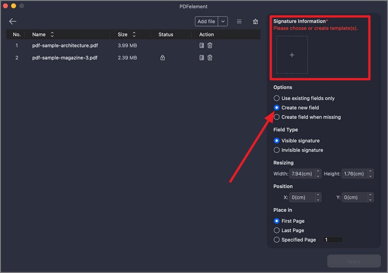388x273 pixels.
Task: Sort the file list by Size
Action: [134, 35]
